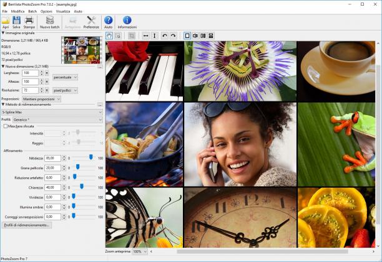Click the horizontal preview scrollbar
Screen dimensions: 382x262
coord(262,251)
